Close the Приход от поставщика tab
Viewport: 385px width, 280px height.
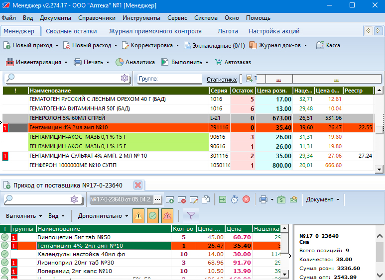coord(138,185)
